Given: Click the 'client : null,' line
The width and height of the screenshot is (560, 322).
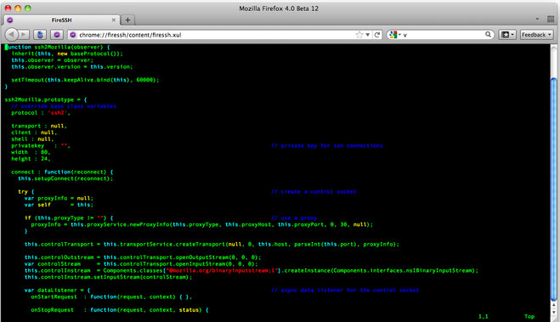Looking at the screenshot, I should 34,133.
